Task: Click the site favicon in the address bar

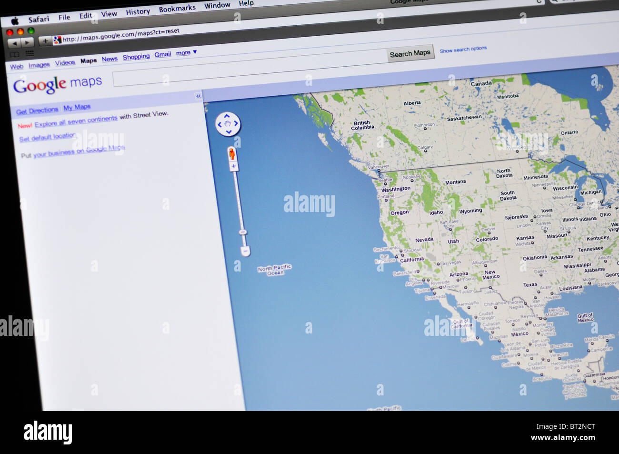Action: click(58, 40)
